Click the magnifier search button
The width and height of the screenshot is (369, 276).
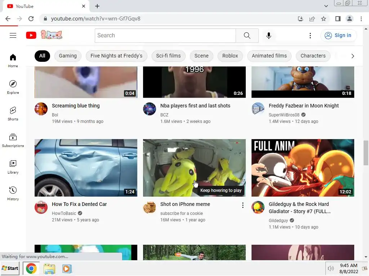(x=247, y=36)
